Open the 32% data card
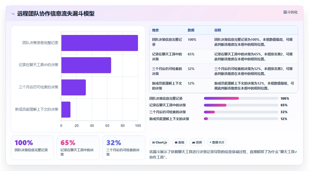309x171 pixels. click(124, 148)
